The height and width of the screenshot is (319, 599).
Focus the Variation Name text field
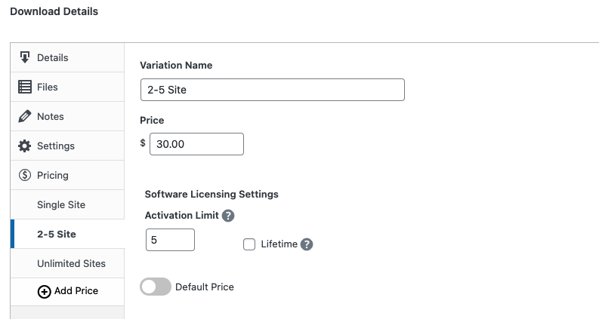point(272,90)
